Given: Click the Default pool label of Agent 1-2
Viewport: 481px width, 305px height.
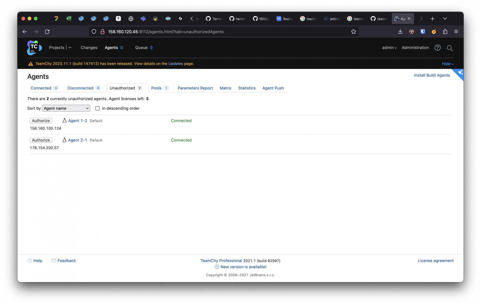Looking at the screenshot, I should point(96,121).
